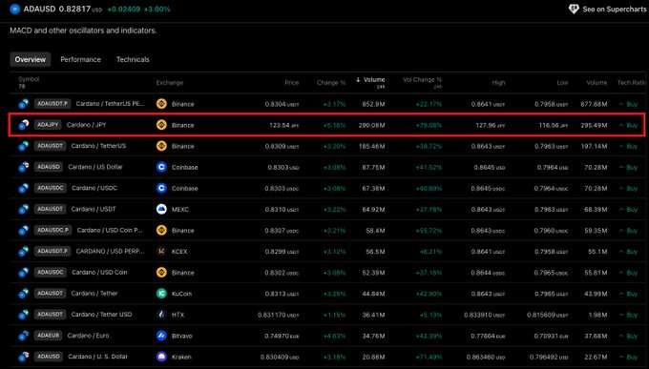Click the Coinbase logo in the Cardano / US Dollar row
The height and width of the screenshot is (369, 649).
pyautogui.click(x=161, y=167)
